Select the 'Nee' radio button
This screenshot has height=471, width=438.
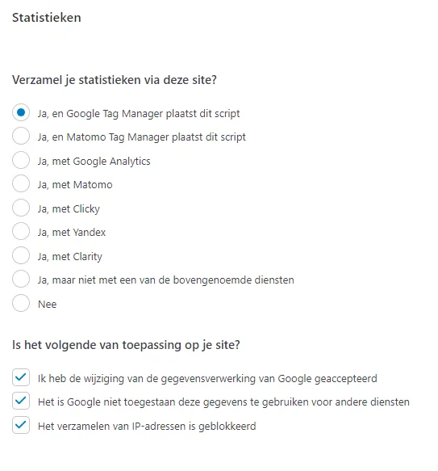21,303
